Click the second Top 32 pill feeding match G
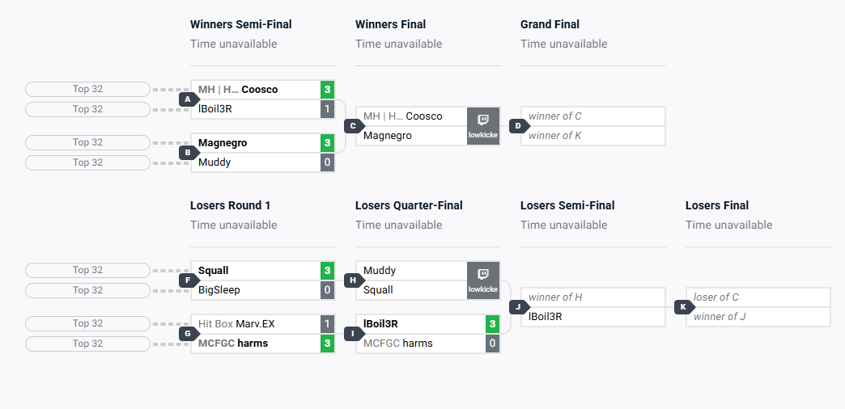Screen dimensions: 845x409 [x=87, y=344]
